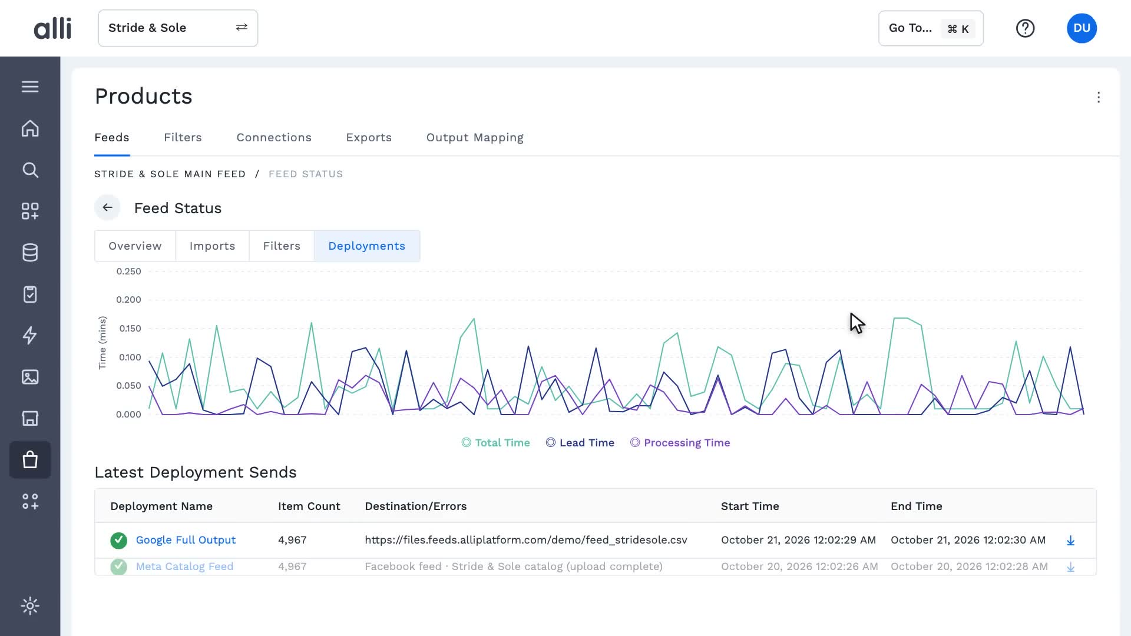Open the lightning bolt icon in sidebar
The width and height of the screenshot is (1131, 636).
coord(30,336)
